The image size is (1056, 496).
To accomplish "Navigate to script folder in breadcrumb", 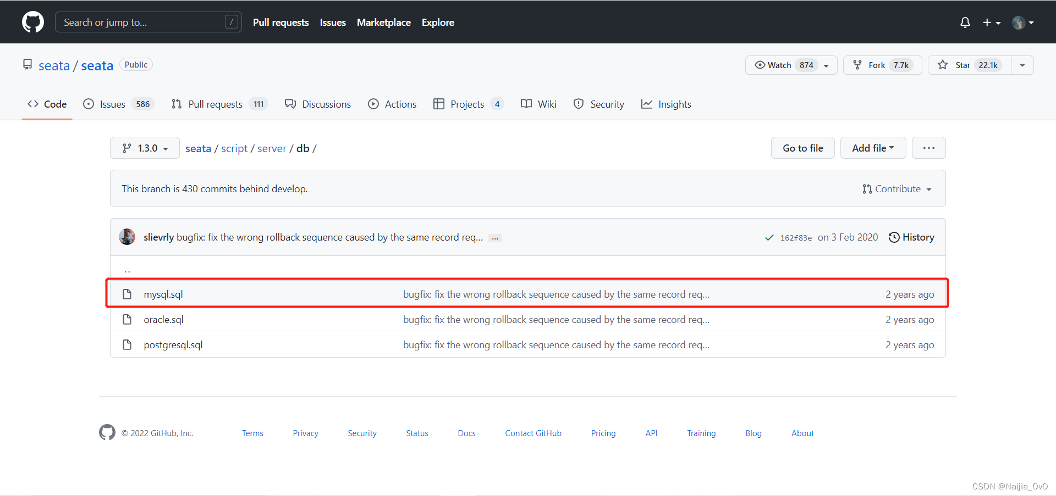I will tap(234, 148).
